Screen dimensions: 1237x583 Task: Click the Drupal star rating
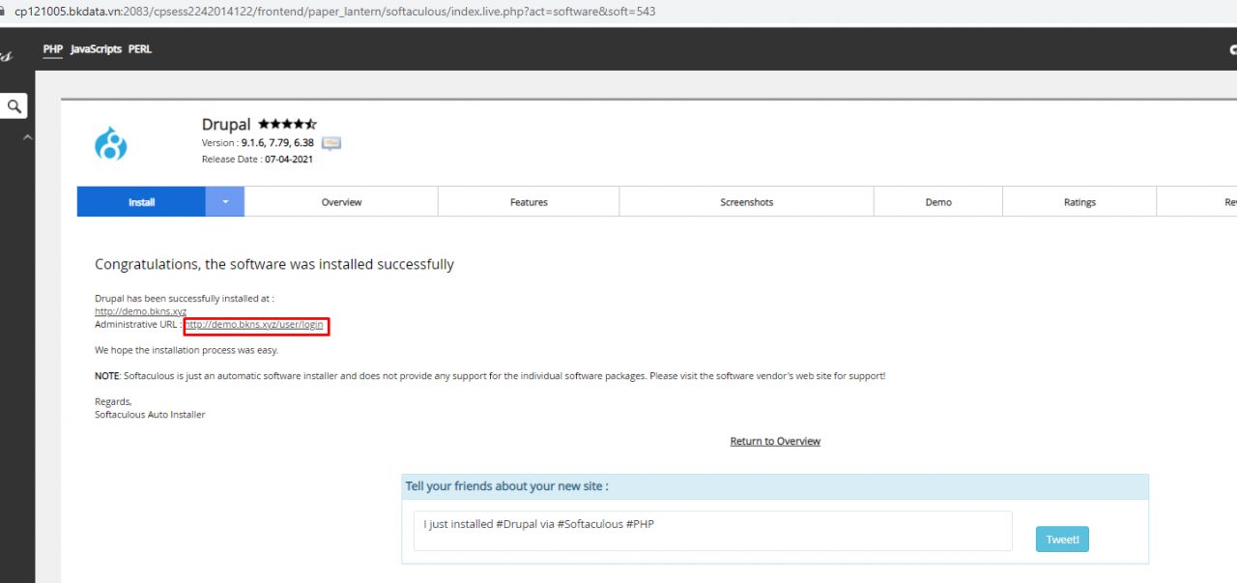point(287,124)
